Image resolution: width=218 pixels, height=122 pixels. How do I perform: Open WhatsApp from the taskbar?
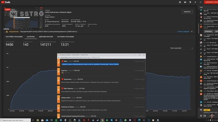tap(125, 120)
